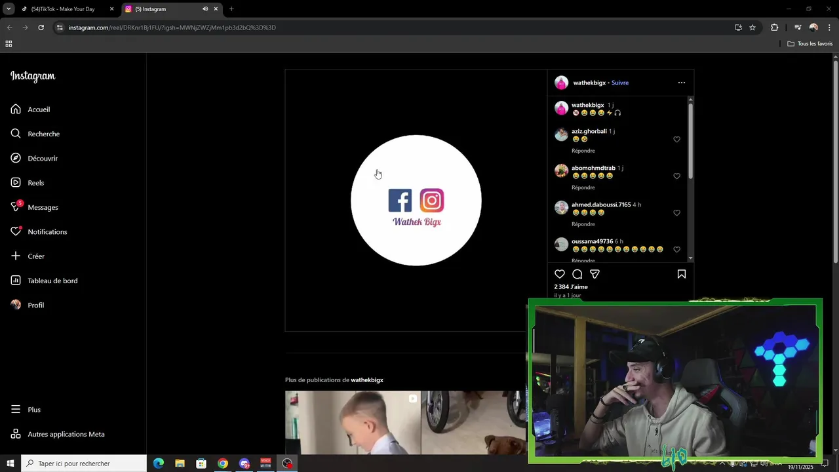Screen dimensions: 839x472
Task: Click the comment bubble icon
Action: pos(577,274)
